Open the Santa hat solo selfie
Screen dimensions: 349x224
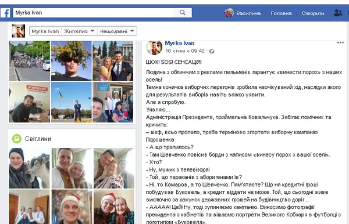tap(72, 207)
